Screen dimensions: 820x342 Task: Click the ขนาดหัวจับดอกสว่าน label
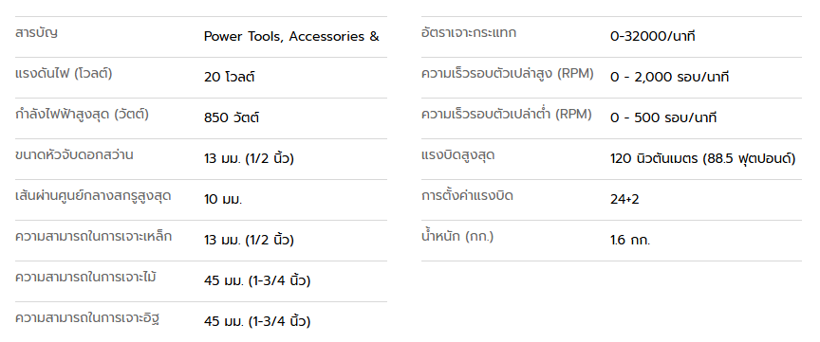pos(74,155)
